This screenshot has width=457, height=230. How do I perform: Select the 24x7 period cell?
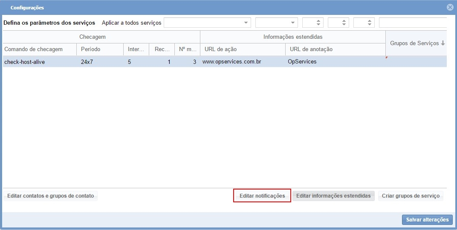pos(99,62)
